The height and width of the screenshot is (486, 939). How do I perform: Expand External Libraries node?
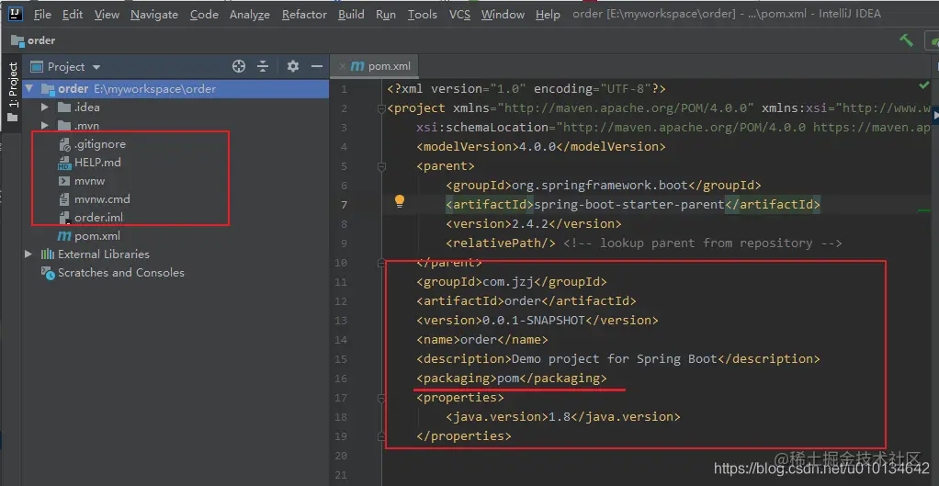pyautogui.click(x=28, y=254)
